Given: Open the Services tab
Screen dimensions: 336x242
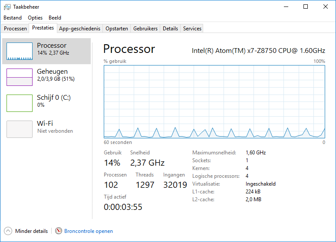Looking at the screenshot, I should coord(192,29).
